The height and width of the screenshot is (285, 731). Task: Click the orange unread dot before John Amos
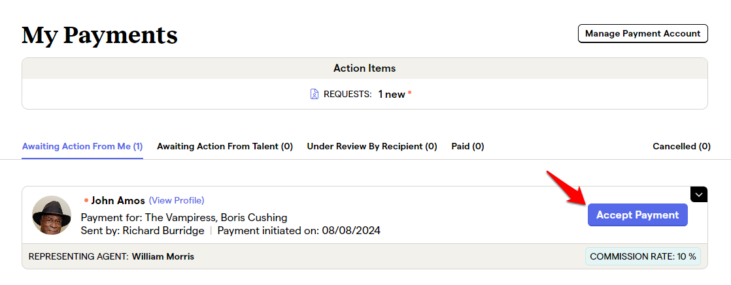click(x=86, y=200)
